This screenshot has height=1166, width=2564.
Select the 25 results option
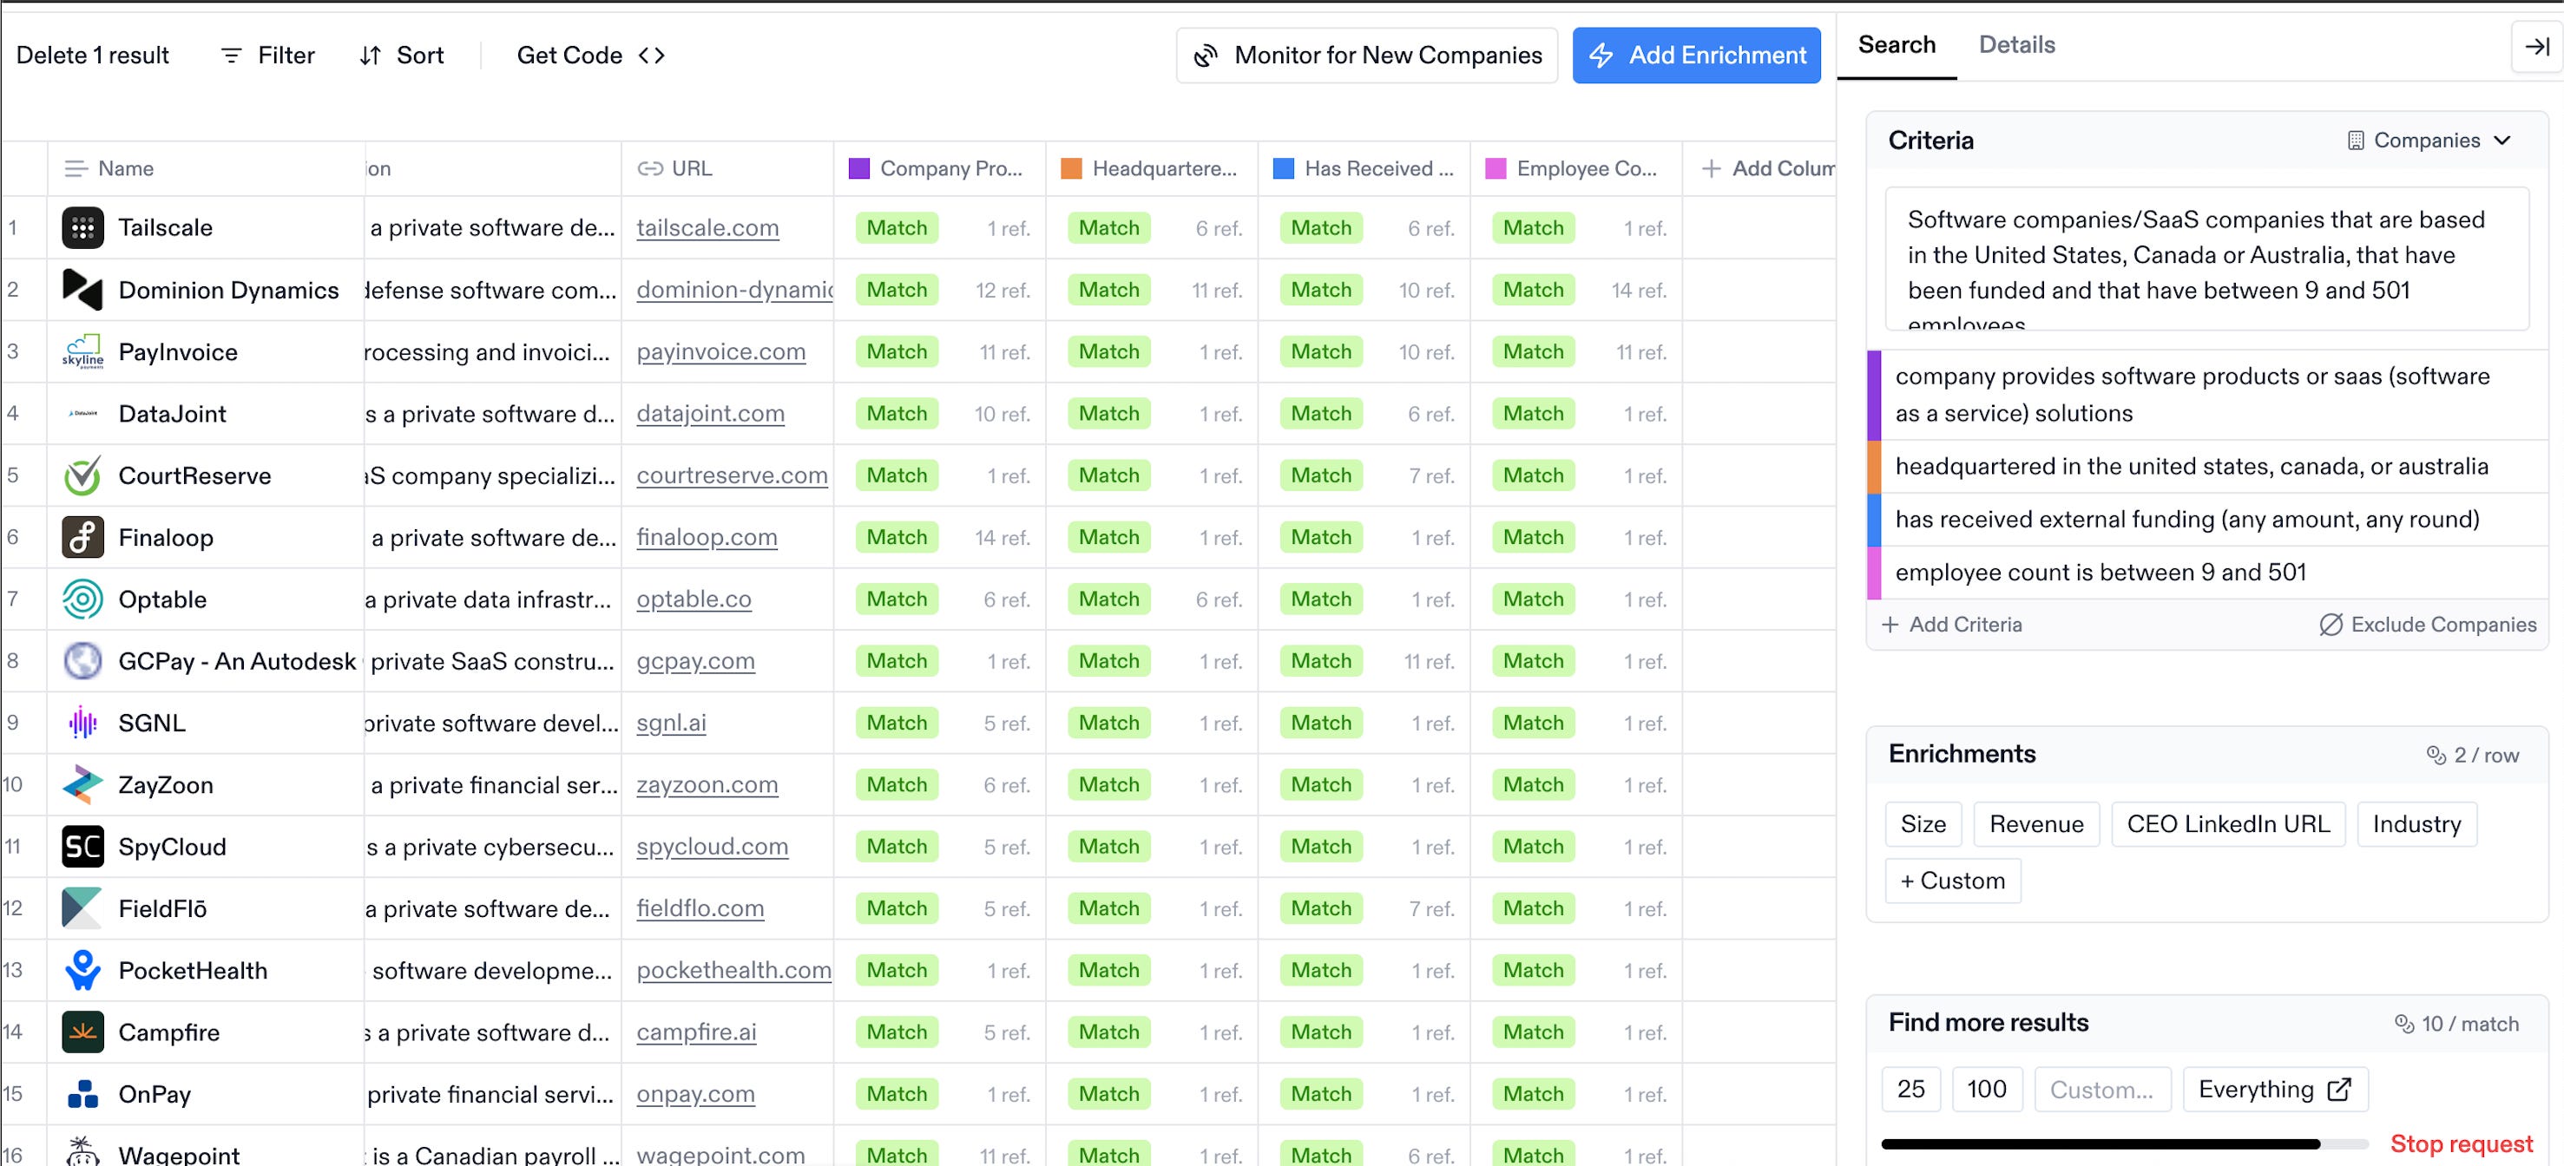(1910, 1090)
